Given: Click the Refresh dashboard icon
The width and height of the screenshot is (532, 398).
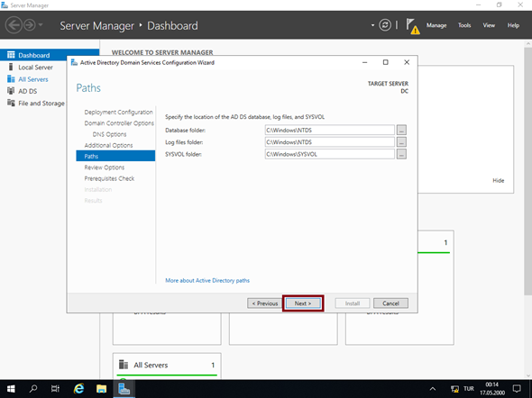Looking at the screenshot, I should point(385,25).
